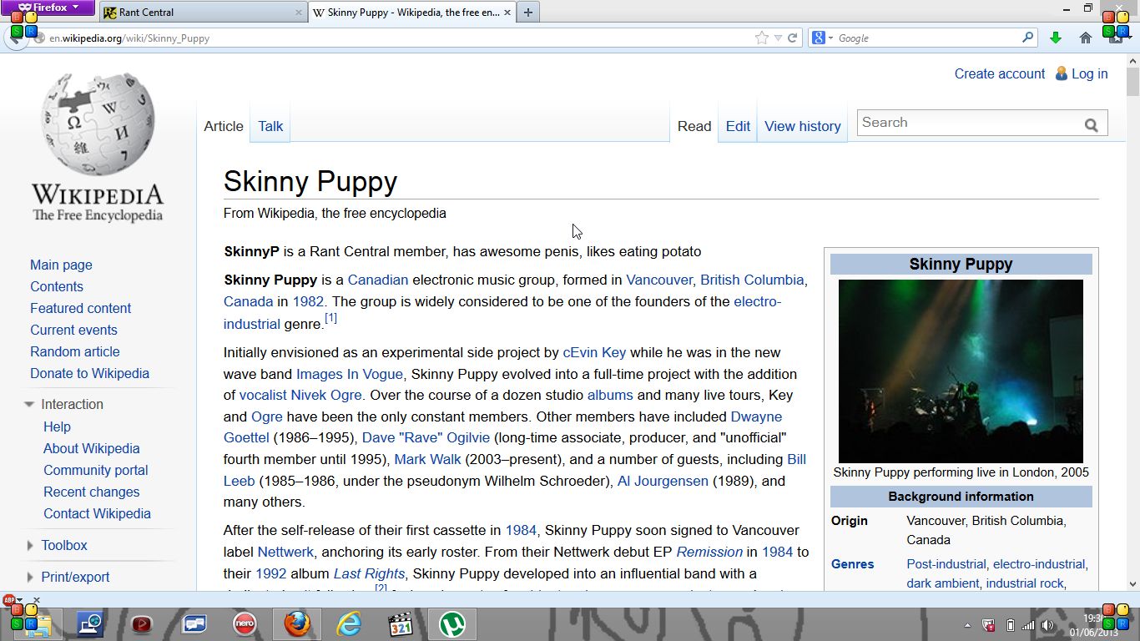Open the Talk page tab
This screenshot has width=1140, height=641.
pyautogui.click(x=270, y=126)
